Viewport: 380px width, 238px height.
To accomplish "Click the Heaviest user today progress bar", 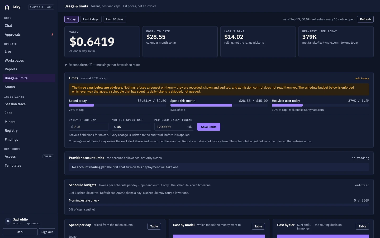I will [320, 105].
